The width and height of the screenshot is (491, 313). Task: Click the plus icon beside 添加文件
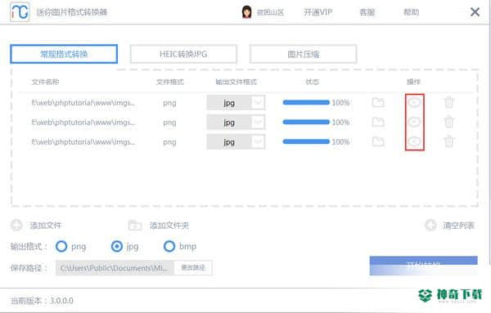tap(16, 225)
